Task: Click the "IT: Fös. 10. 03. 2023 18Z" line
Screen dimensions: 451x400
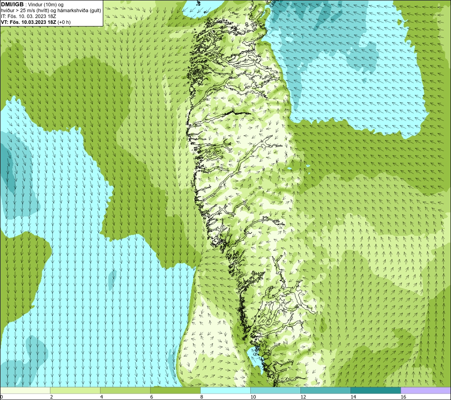Action: [28, 16]
